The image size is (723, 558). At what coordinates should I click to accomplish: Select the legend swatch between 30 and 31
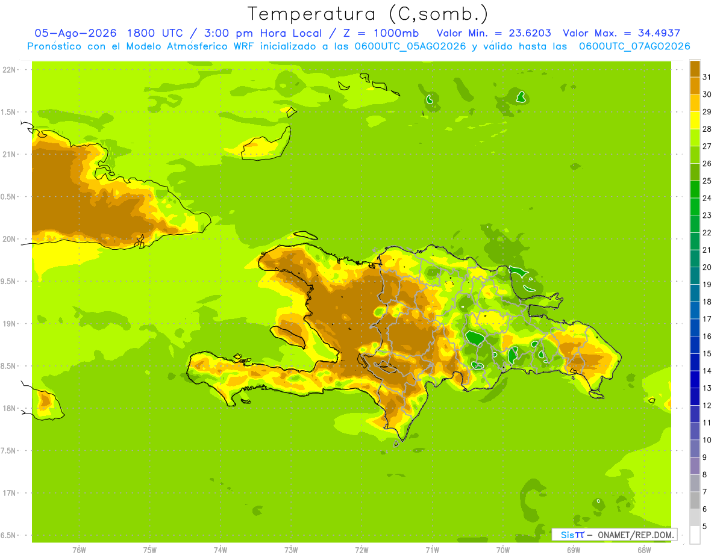(x=695, y=85)
